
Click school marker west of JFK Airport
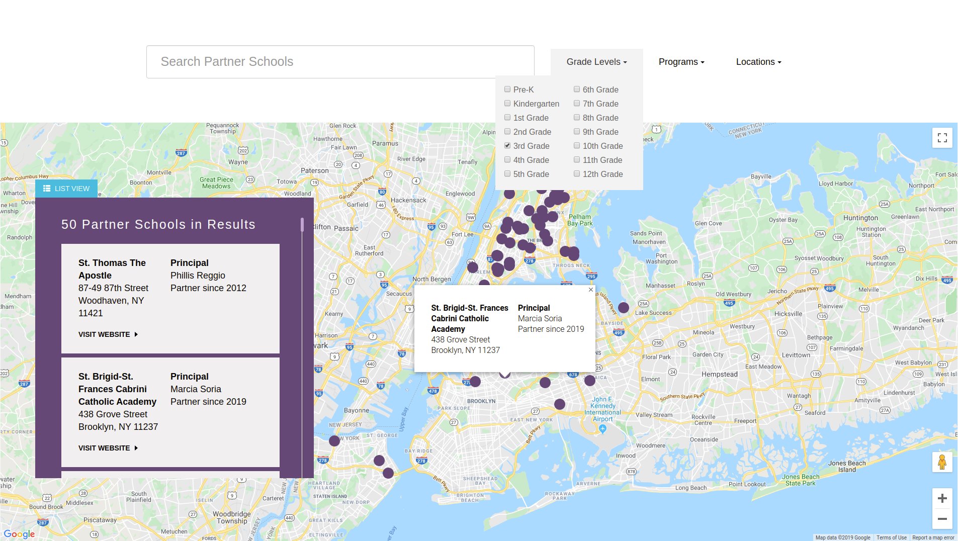pos(559,404)
